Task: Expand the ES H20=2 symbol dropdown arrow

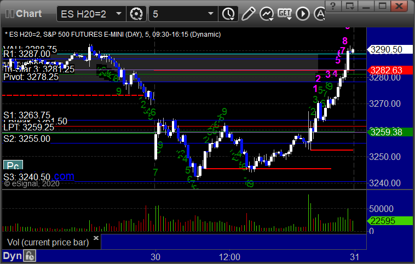Action: click(x=119, y=14)
